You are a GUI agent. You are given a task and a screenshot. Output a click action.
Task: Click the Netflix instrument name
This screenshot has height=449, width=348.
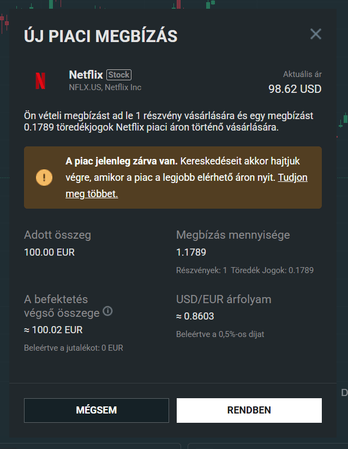(86, 75)
